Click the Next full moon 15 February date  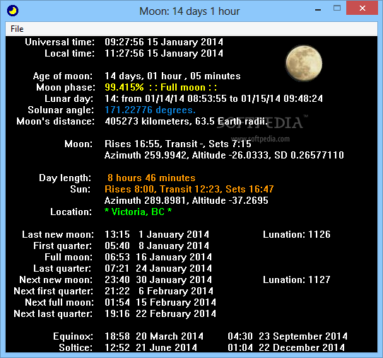(160, 302)
